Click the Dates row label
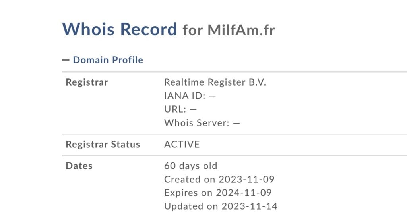This screenshot has height=216, width=407. pyautogui.click(x=79, y=166)
